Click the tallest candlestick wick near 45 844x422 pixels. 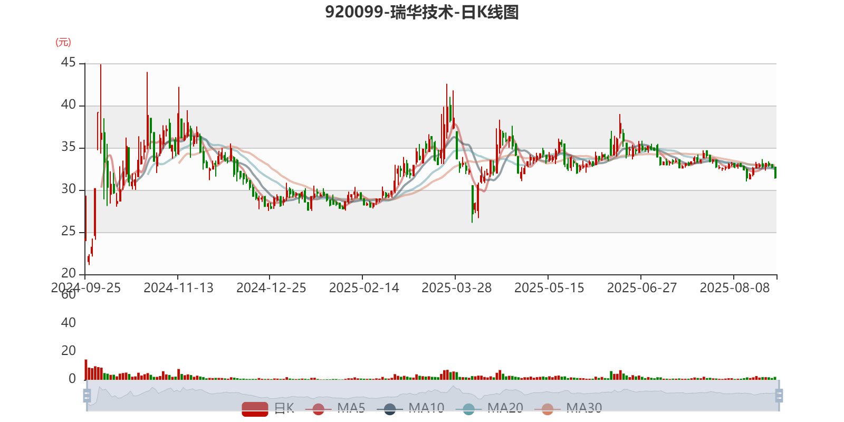pyautogui.click(x=101, y=108)
